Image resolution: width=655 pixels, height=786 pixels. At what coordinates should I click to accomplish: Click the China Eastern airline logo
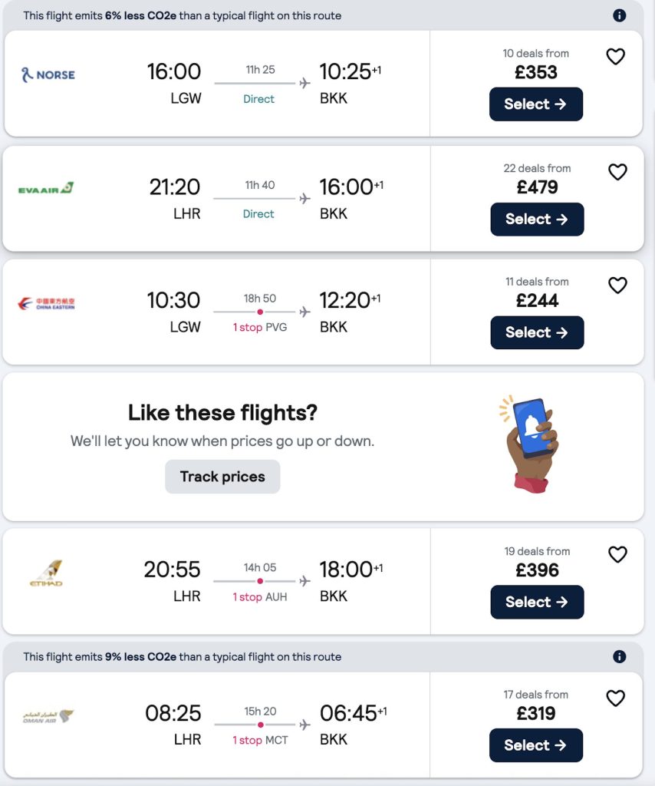click(x=48, y=302)
